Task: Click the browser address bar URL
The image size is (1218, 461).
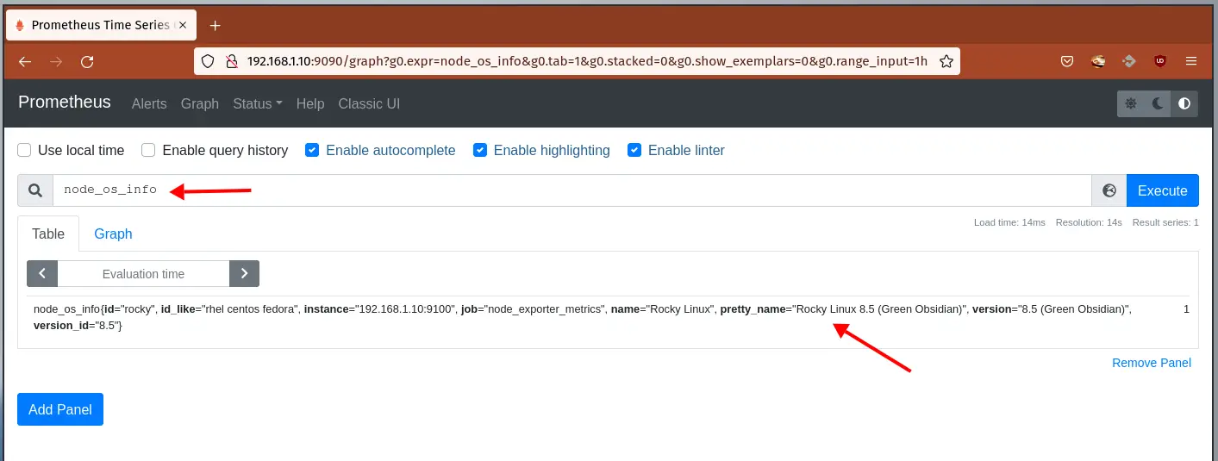Action: pyautogui.click(x=587, y=61)
